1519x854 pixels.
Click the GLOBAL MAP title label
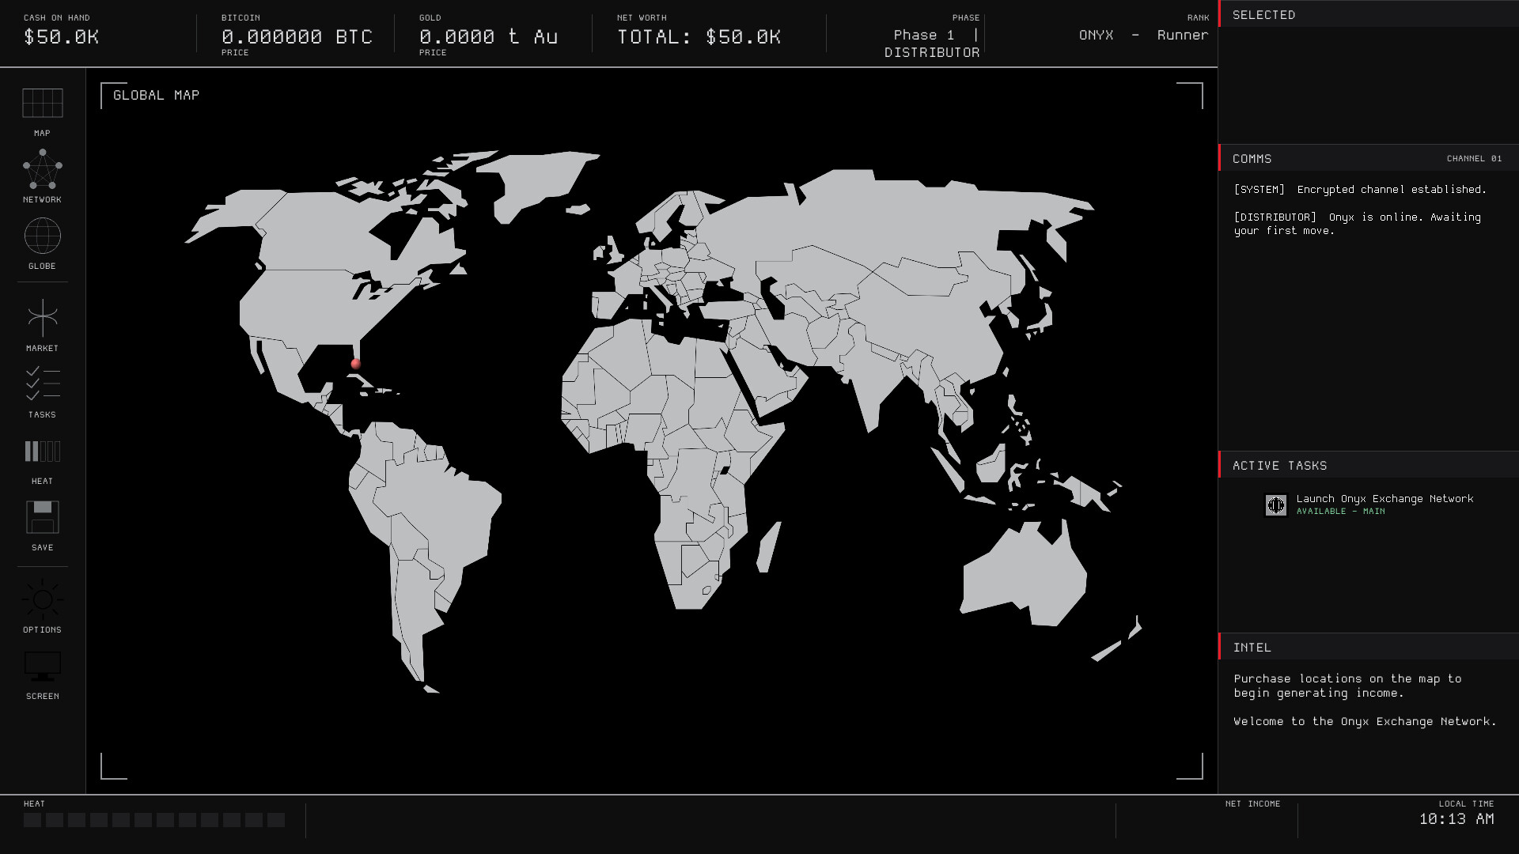click(x=156, y=95)
